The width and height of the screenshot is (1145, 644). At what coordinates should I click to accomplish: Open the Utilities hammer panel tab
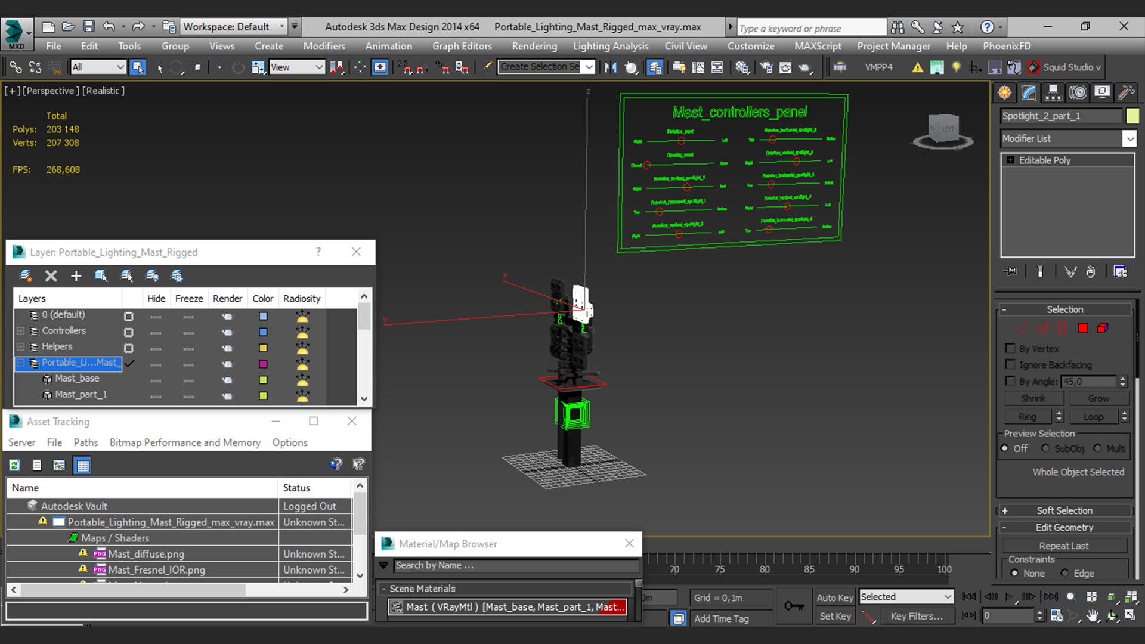1126,92
